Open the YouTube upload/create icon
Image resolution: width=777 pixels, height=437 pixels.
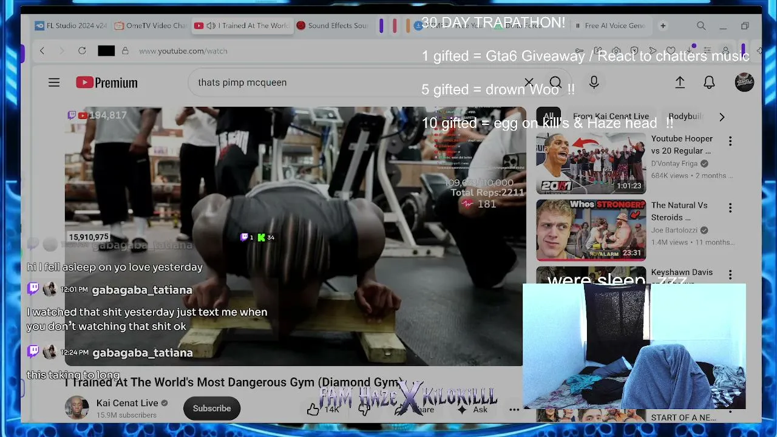pyautogui.click(x=680, y=83)
